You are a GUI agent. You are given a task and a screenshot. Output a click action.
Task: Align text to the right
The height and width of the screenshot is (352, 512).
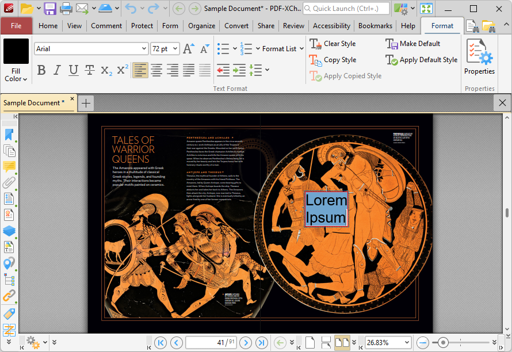coord(173,70)
